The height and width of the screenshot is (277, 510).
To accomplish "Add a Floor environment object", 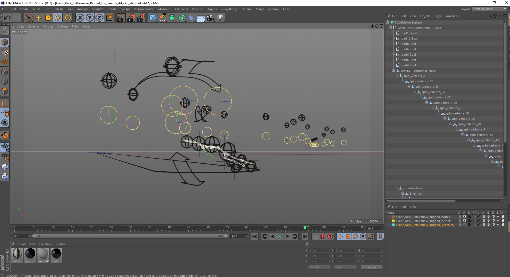I will coord(201,18).
